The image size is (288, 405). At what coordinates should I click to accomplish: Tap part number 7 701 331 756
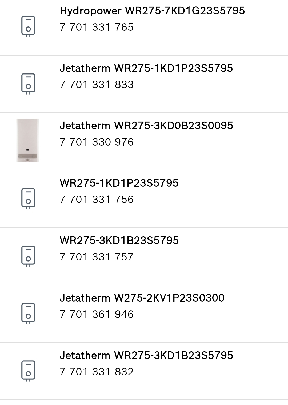pyautogui.click(x=97, y=200)
